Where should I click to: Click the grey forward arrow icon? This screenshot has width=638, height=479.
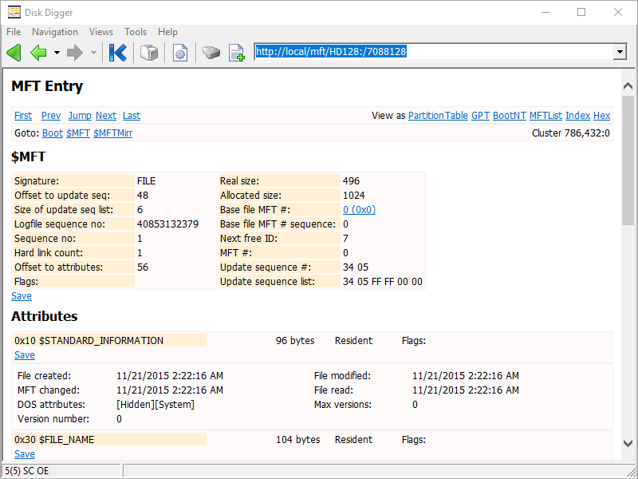click(75, 53)
